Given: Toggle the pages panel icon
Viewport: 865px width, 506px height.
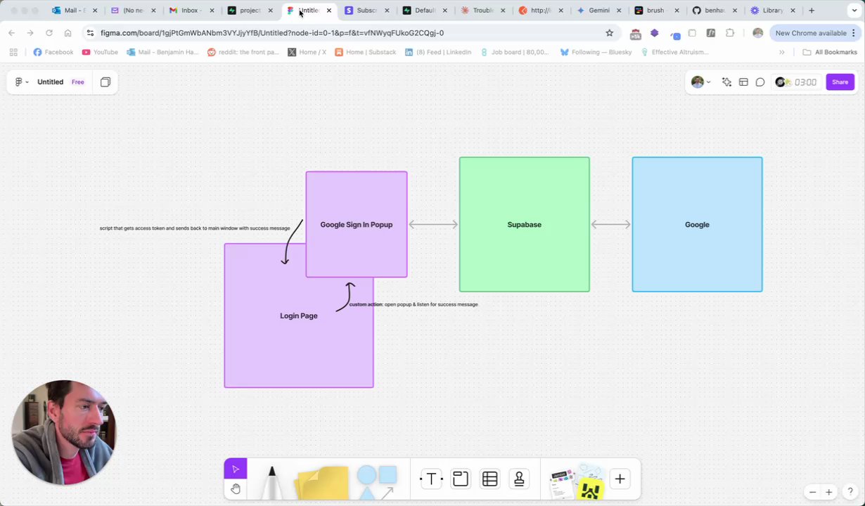Looking at the screenshot, I should pyautogui.click(x=105, y=82).
